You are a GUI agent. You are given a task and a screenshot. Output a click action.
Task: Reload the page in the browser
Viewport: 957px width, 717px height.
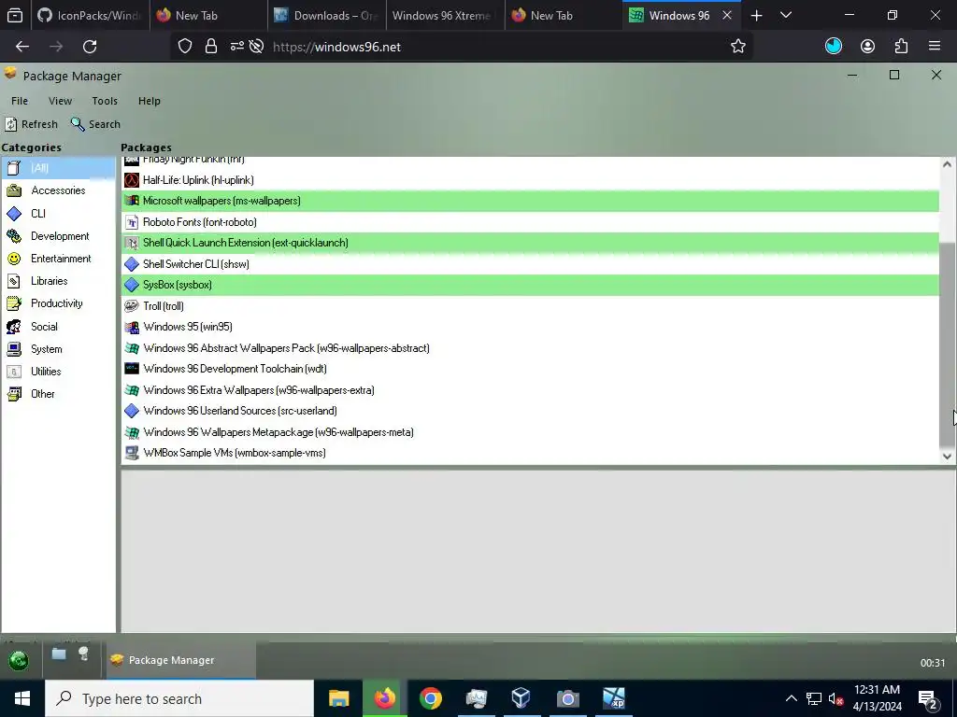coord(90,47)
